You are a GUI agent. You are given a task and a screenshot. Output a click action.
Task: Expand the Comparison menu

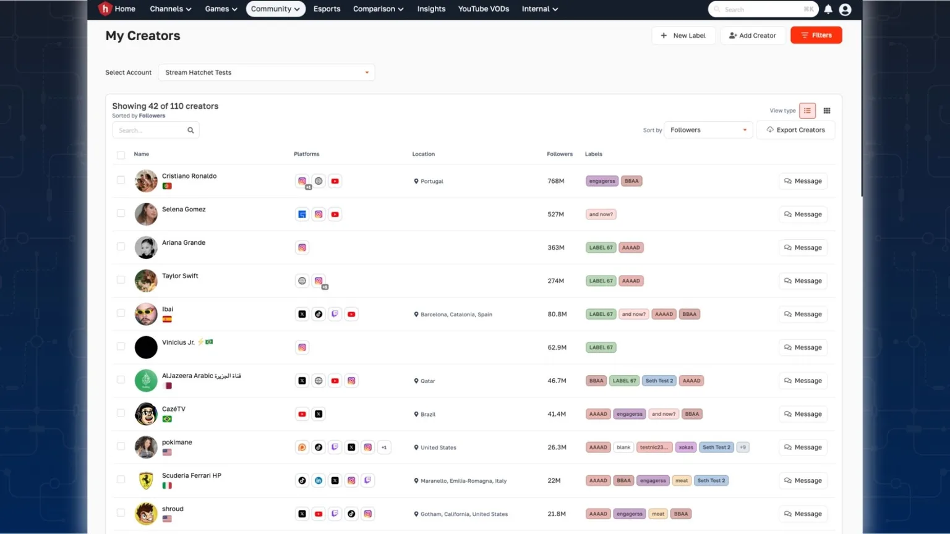tap(378, 9)
